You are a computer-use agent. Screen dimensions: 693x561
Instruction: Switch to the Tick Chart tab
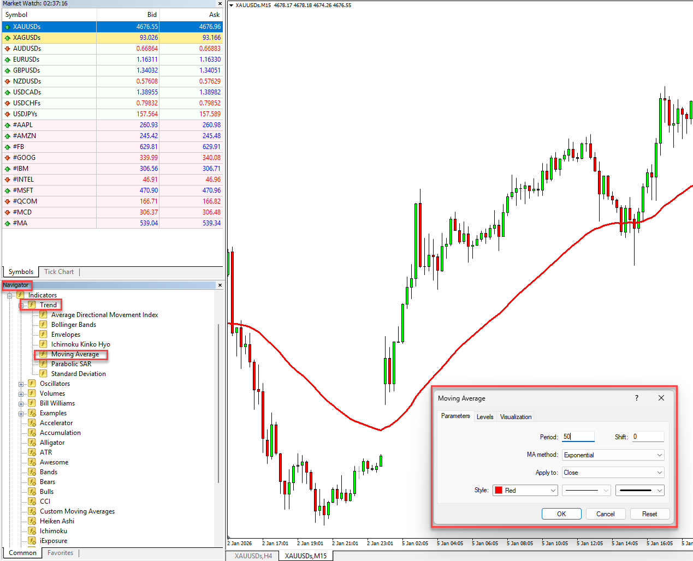(59, 272)
